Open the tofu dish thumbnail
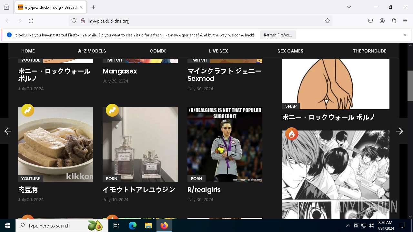This screenshot has width=413, height=232. click(55, 144)
